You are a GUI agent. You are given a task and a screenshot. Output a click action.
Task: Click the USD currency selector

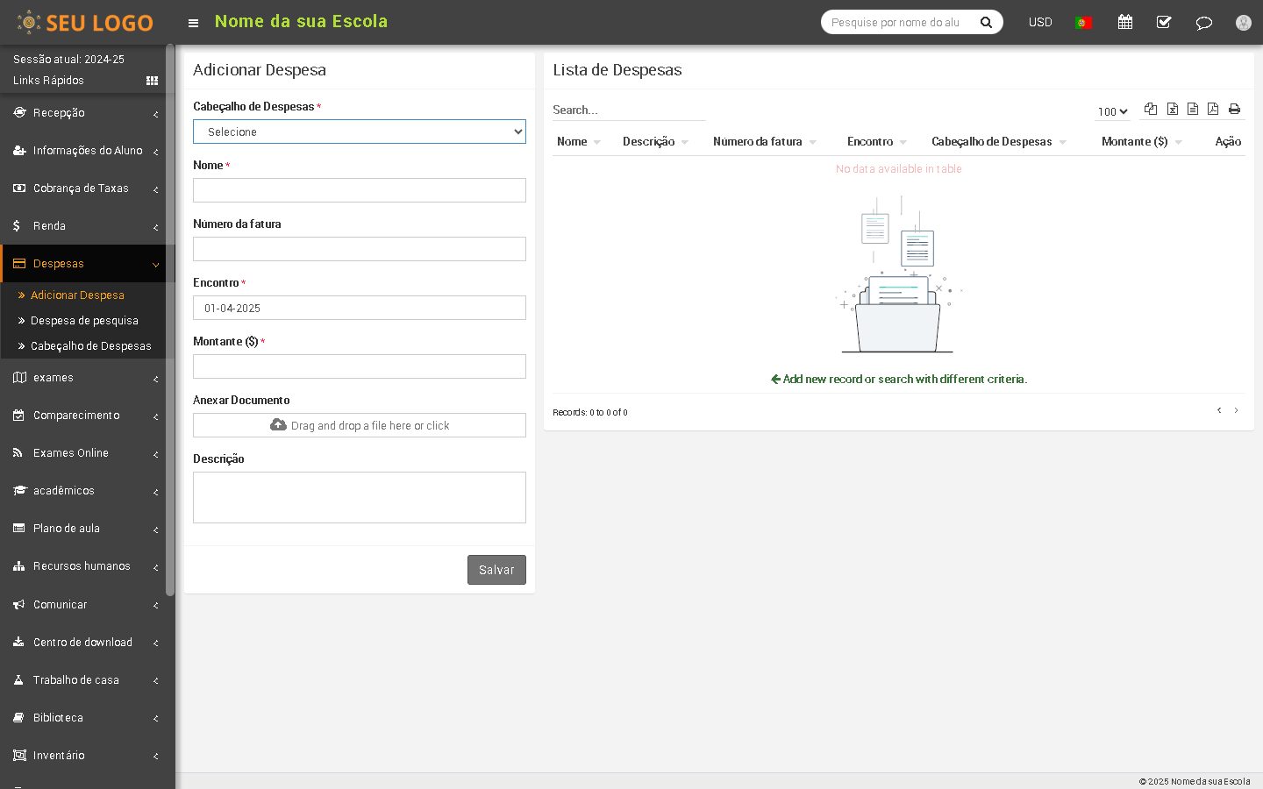[1040, 23]
